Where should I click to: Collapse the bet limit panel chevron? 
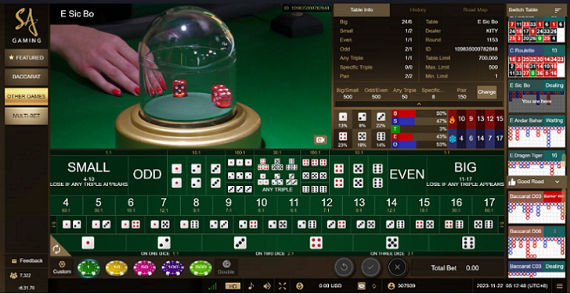point(419,104)
